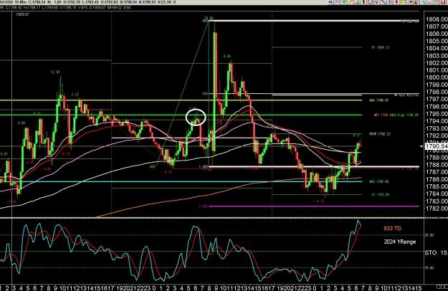Click the toolbar icon labeled H
Screen dimensions: 448x291
pyautogui.click(x=410, y=1)
